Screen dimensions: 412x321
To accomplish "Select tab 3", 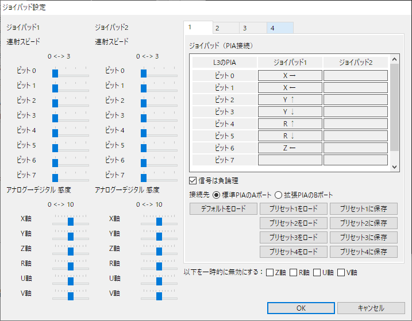I will [253, 28].
